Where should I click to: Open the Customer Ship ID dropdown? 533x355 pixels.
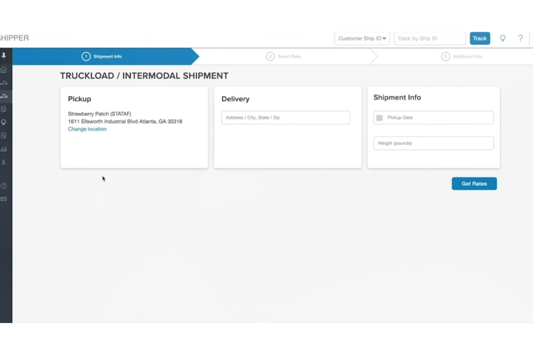[x=362, y=38]
